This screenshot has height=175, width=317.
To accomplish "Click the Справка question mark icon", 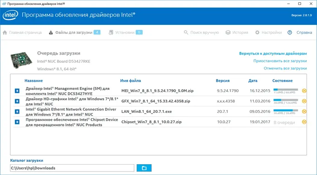I will click(x=290, y=32).
